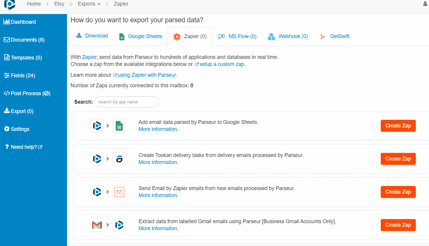
Task: Click Create Zap for the Google Sheets integration
Action: pyautogui.click(x=398, y=126)
